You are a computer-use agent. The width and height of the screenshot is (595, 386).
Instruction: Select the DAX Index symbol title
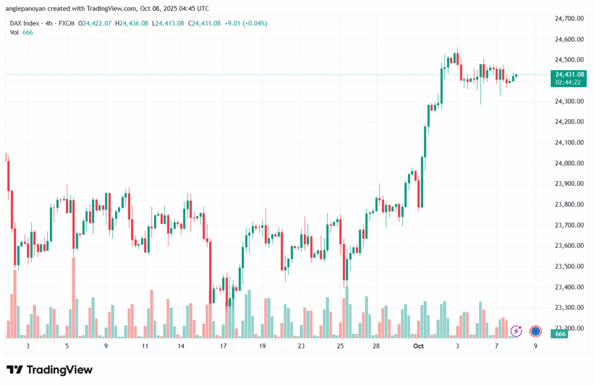(27, 23)
